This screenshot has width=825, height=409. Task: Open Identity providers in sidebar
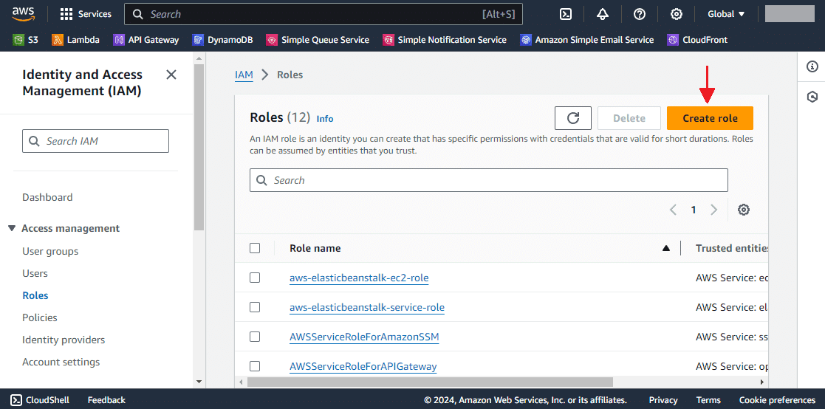[64, 340]
